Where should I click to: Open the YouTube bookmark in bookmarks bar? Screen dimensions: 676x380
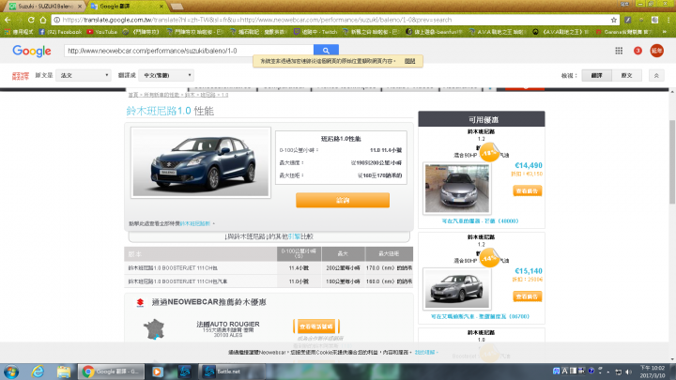coord(102,32)
